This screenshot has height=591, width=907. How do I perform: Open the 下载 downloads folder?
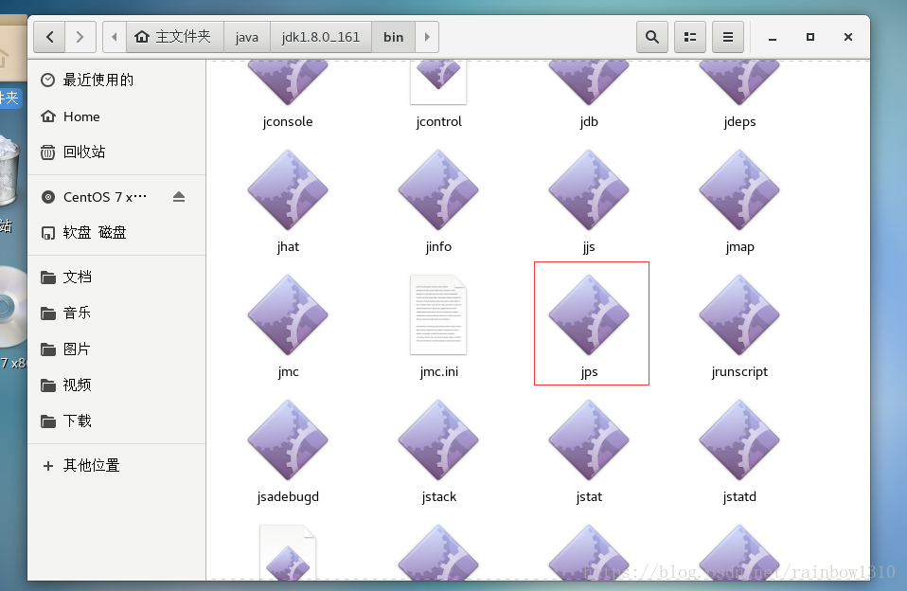click(116, 421)
